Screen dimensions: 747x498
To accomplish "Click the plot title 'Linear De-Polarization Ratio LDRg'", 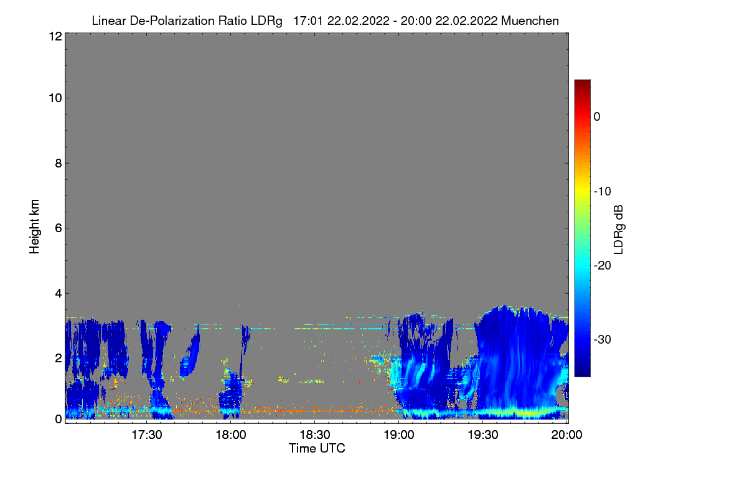I will coord(187,21).
